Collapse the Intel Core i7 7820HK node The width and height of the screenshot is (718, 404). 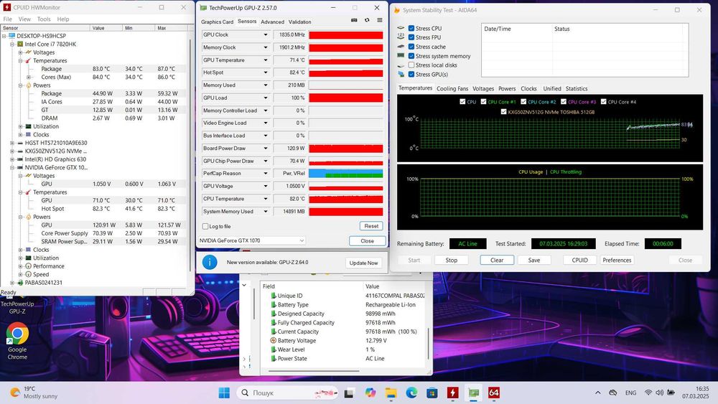click(11, 44)
